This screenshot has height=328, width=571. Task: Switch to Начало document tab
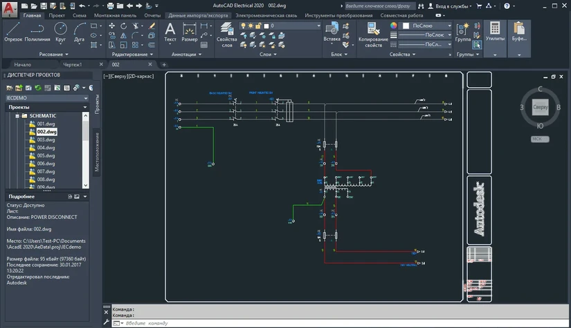[x=23, y=64]
